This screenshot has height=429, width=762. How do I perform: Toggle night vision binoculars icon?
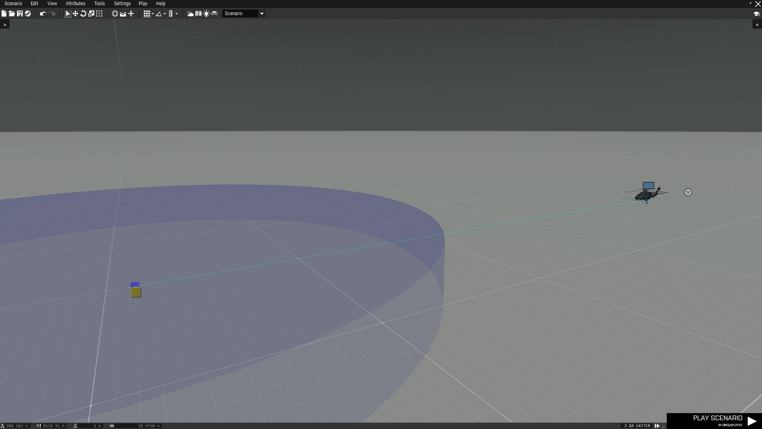[214, 14]
